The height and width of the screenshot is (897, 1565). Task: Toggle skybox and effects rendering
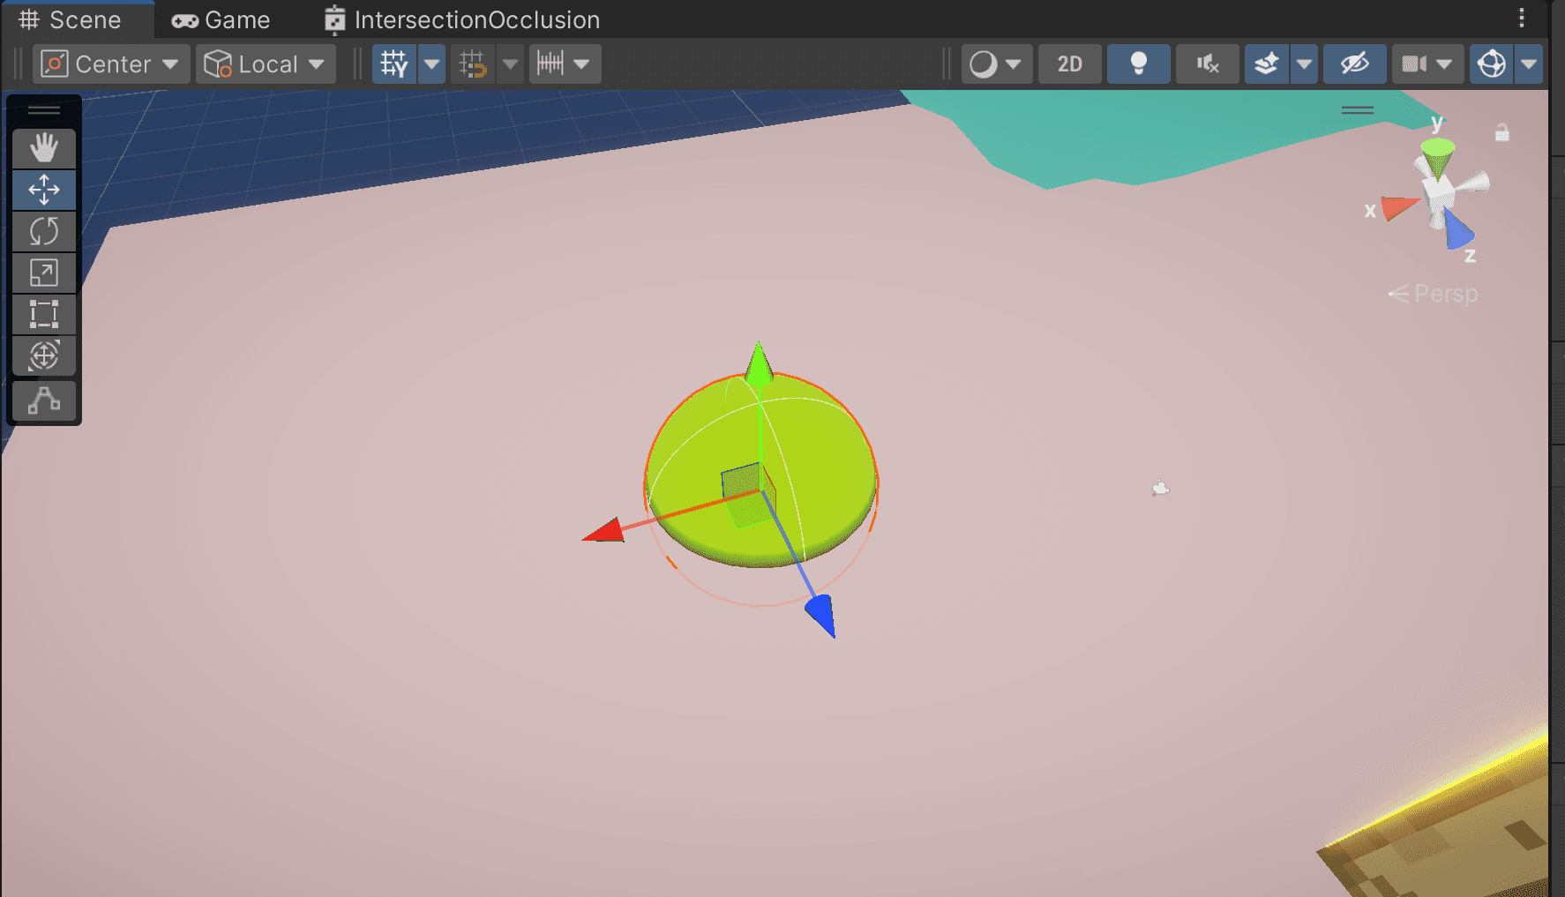[x=1267, y=64]
